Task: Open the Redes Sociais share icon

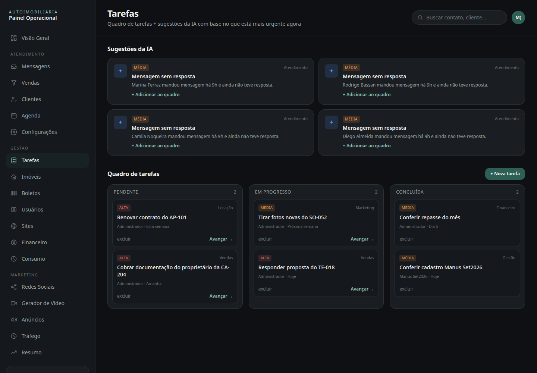Action: coord(14,287)
